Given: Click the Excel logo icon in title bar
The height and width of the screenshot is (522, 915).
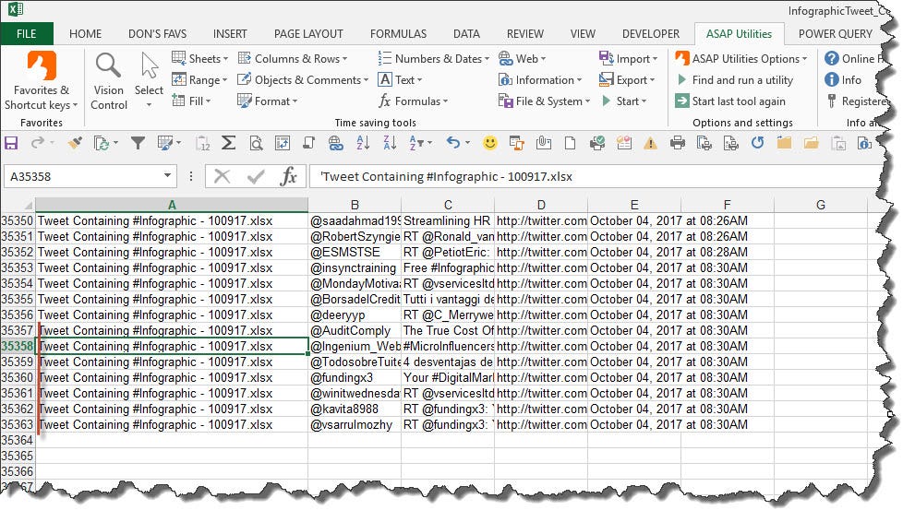Looking at the screenshot, I should point(15,9).
